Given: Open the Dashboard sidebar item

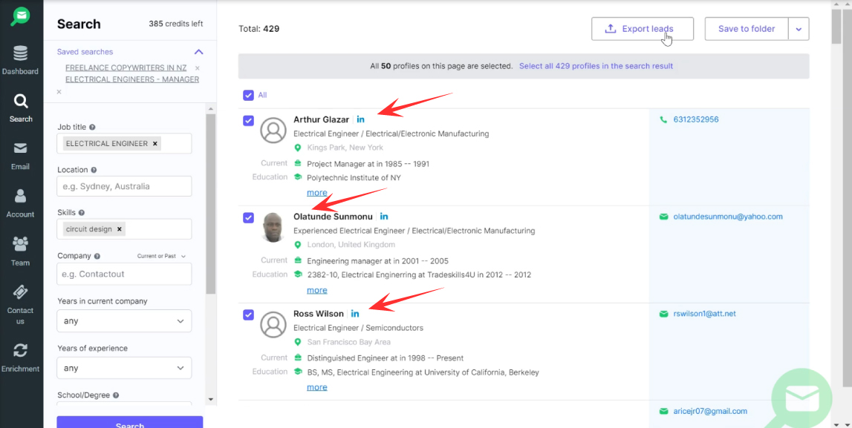Looking at the screenshot, I should [21, 61].
